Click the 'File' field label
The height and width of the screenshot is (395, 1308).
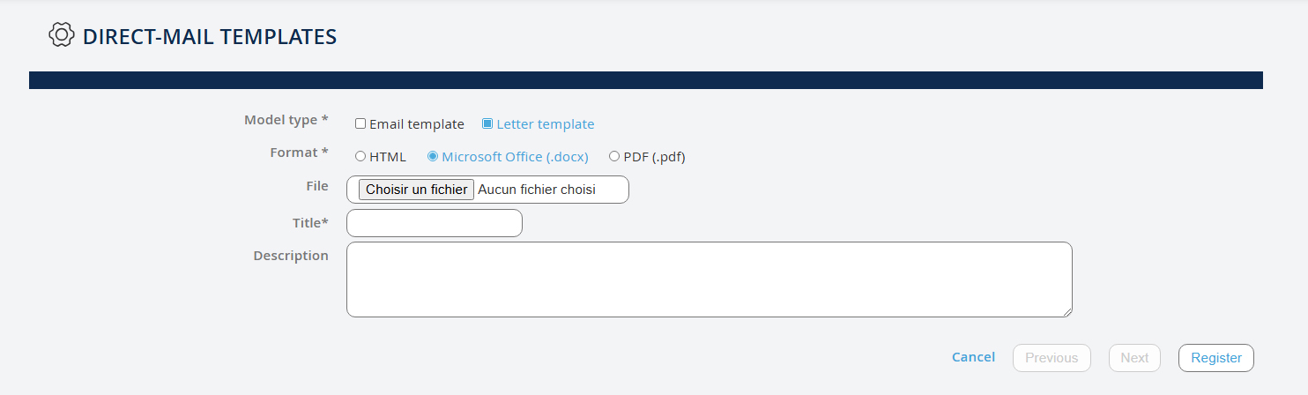pos(316,186)
